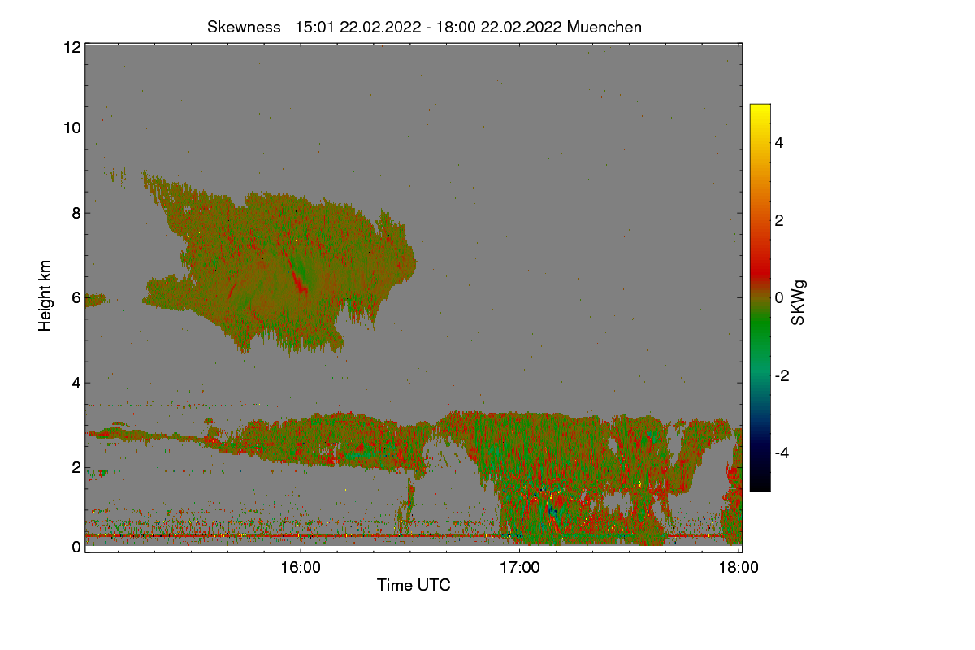The height and width of the screenshot is (650, 975).
Task: Click the colorbar tick value -4
Action: coord(782,453)
